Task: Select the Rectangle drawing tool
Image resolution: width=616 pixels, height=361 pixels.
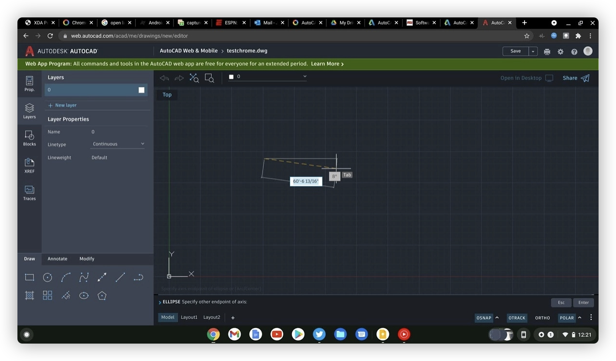Action: 29,277
